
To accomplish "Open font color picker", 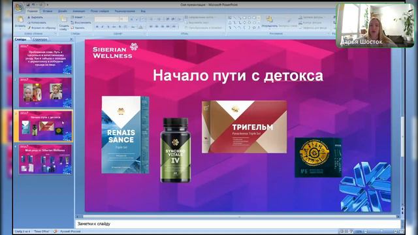I will point(140,27).
